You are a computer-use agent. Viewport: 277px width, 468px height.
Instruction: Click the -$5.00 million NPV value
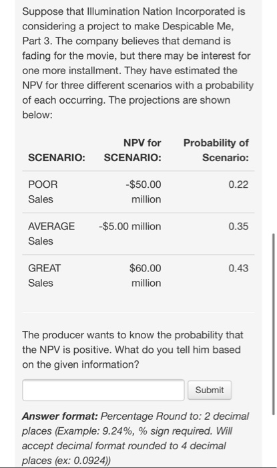tap(130, 226)
